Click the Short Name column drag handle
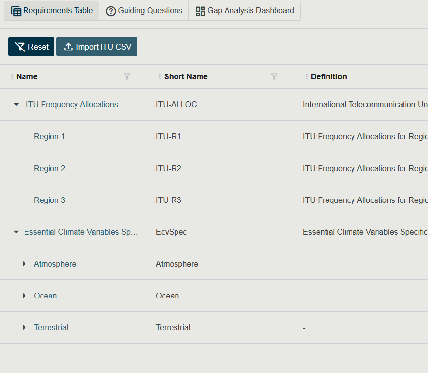 [x=160, y=76]
